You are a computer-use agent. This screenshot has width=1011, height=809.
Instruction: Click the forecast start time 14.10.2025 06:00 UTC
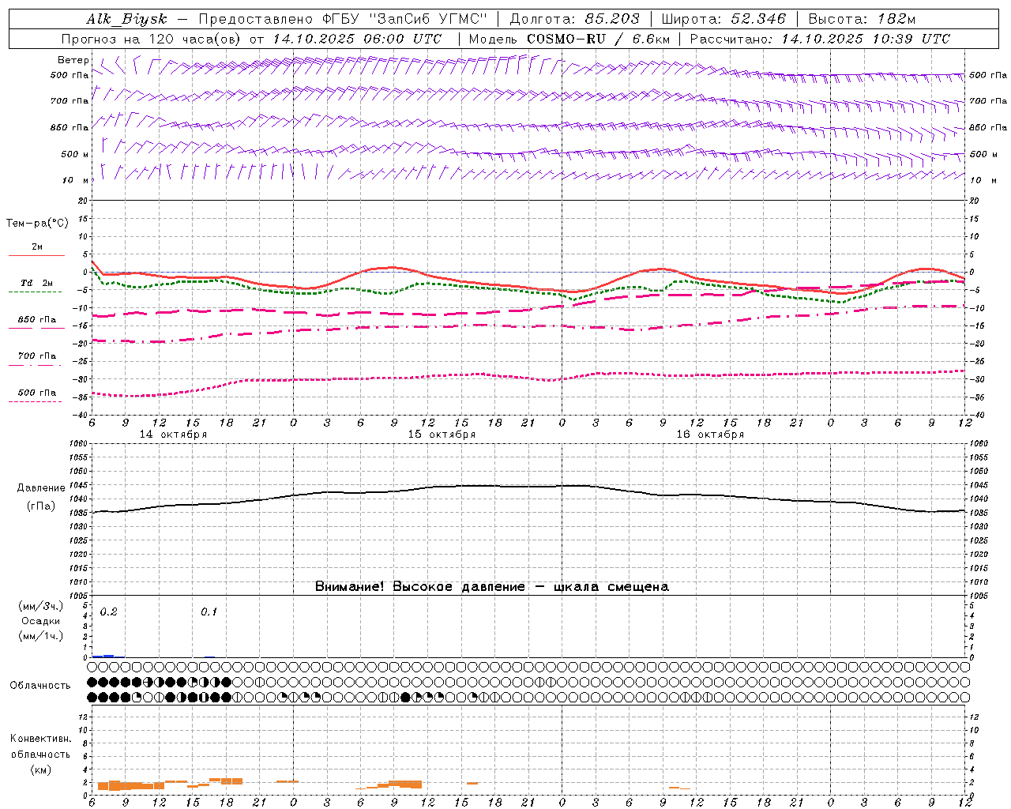coord(357,39)
